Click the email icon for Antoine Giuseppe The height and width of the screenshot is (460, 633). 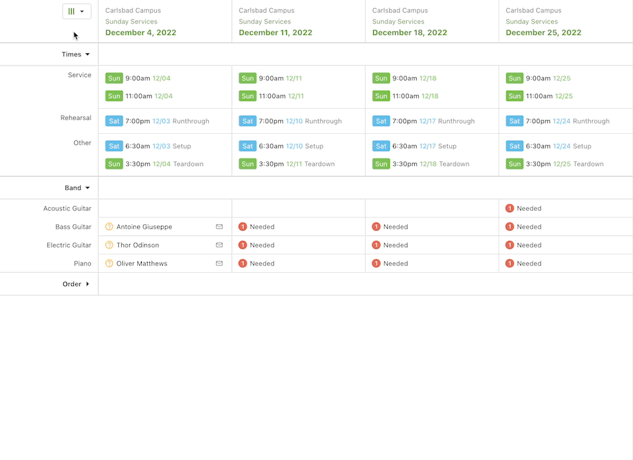(x=220, y=227)
